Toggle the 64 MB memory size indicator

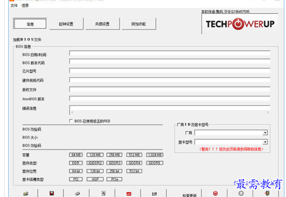coord(76,155)
